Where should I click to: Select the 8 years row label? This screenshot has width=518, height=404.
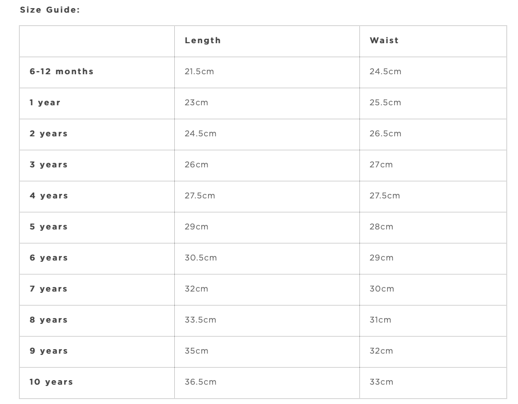[49, 320]
